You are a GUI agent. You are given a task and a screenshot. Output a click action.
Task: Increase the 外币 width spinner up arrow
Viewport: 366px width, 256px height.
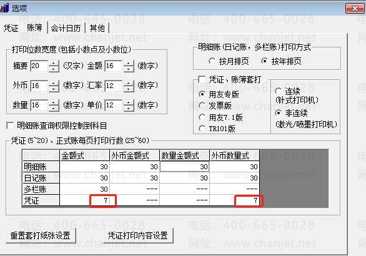[54, 83]
